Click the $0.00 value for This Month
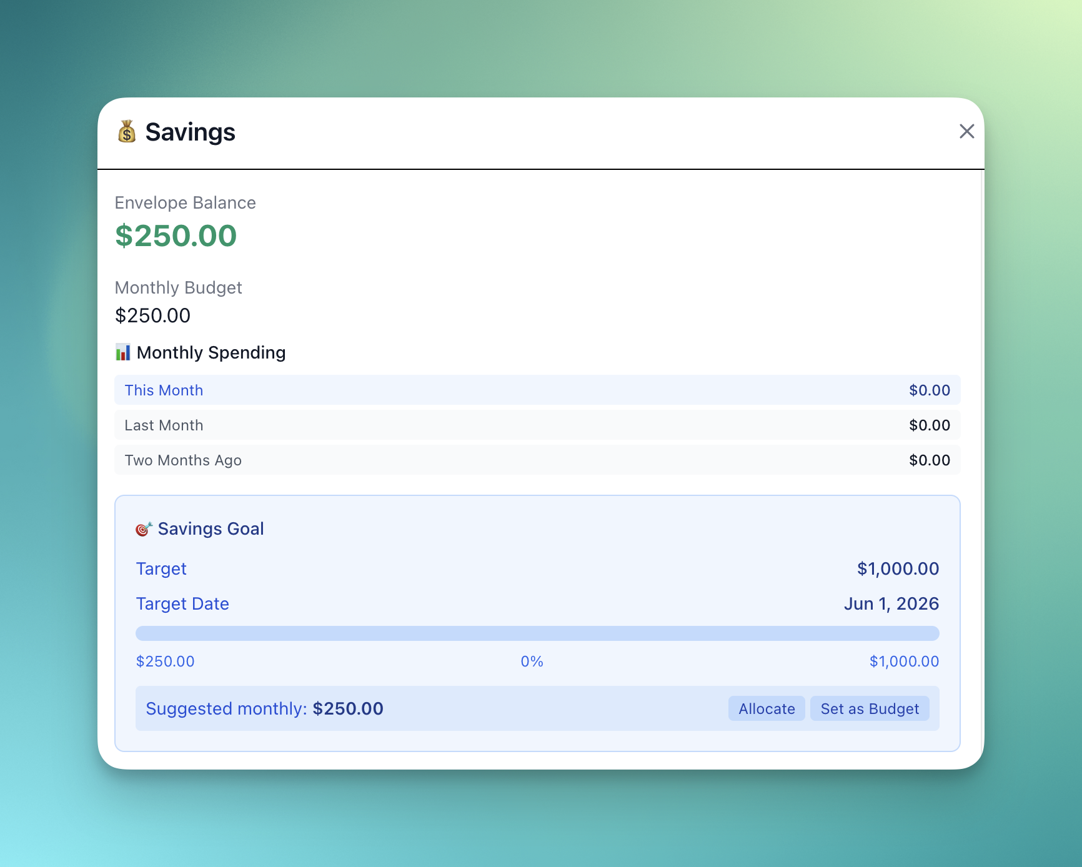Screen dimensions: 1082x867 930,390
